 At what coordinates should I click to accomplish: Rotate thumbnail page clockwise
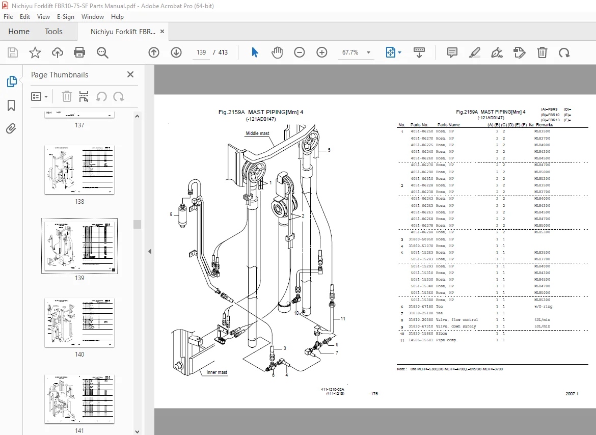(x=119, y=96)
